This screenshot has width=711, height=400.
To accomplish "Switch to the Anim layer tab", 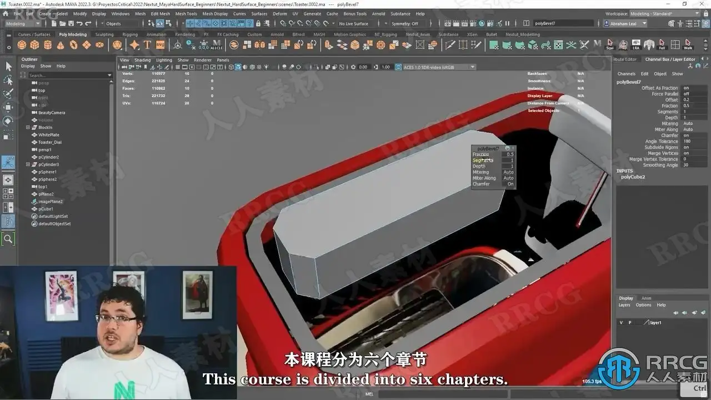I will [x=646, y=298].
